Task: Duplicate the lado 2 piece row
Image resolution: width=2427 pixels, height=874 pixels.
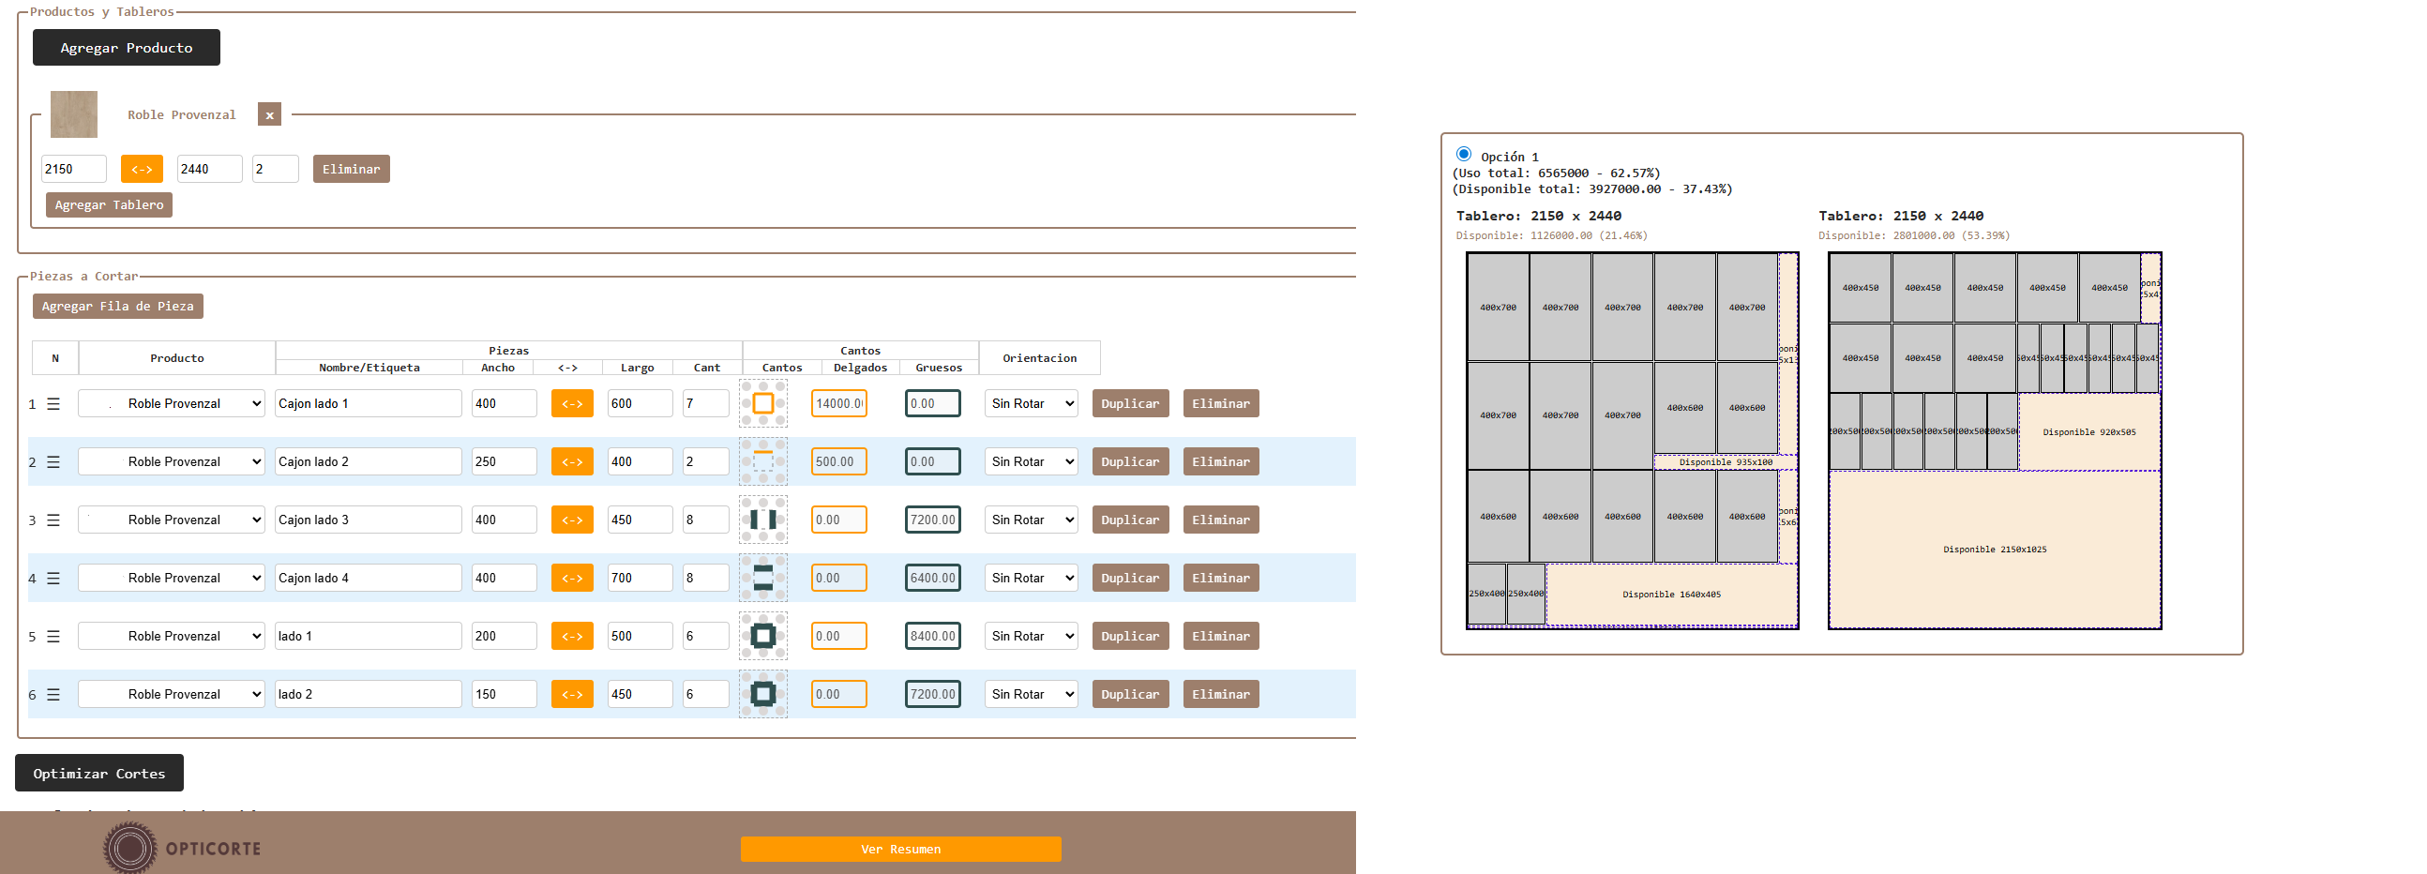Action: (x=1130, y=694)
